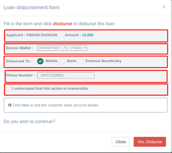
Task: Click the red 'disburse' word in instructions
Action: pos(63,24)
